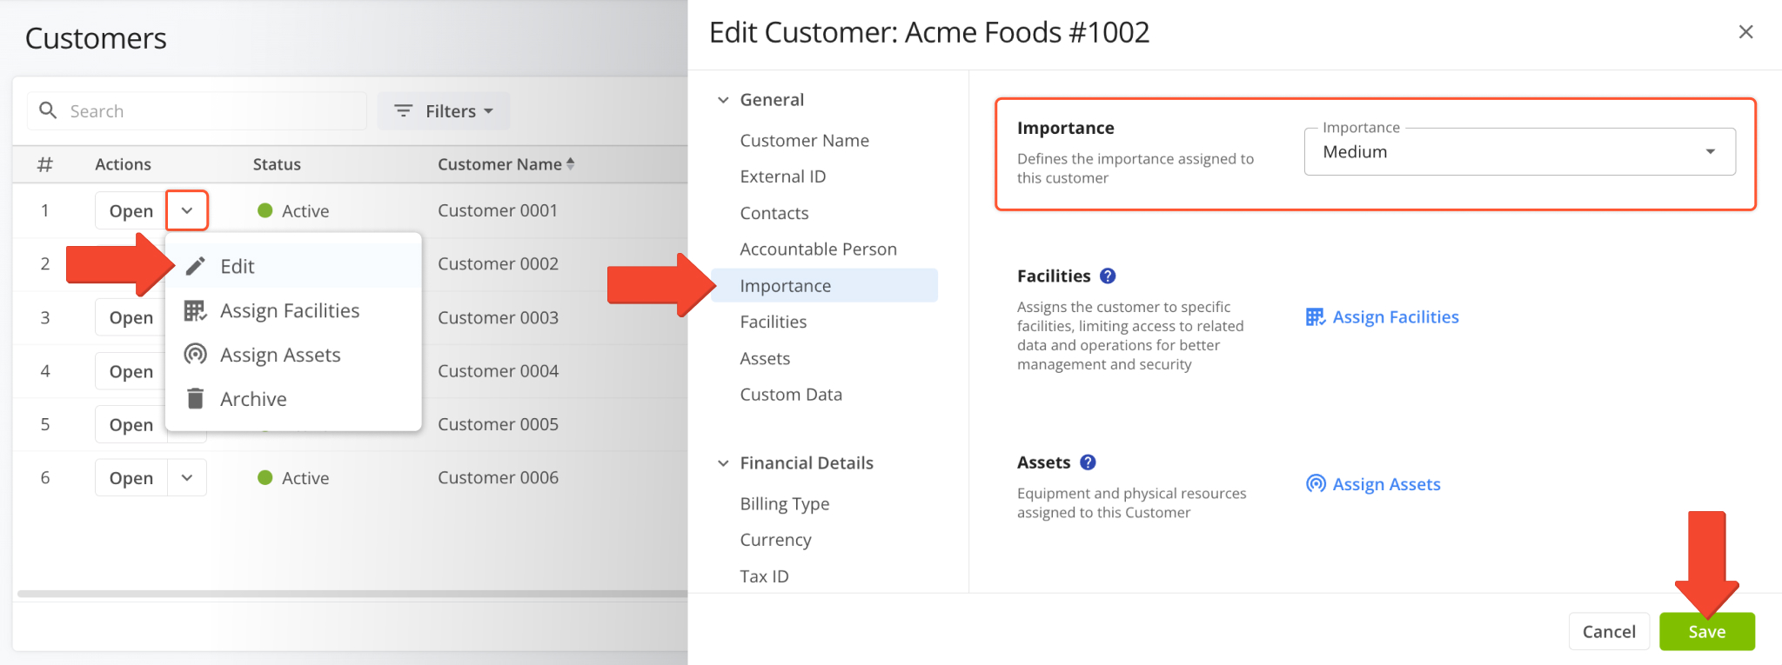The width and height of the screenshot is (1782, 665).
Task: Choose Edit from the actions menu
Action: click(x=293, y=266)
